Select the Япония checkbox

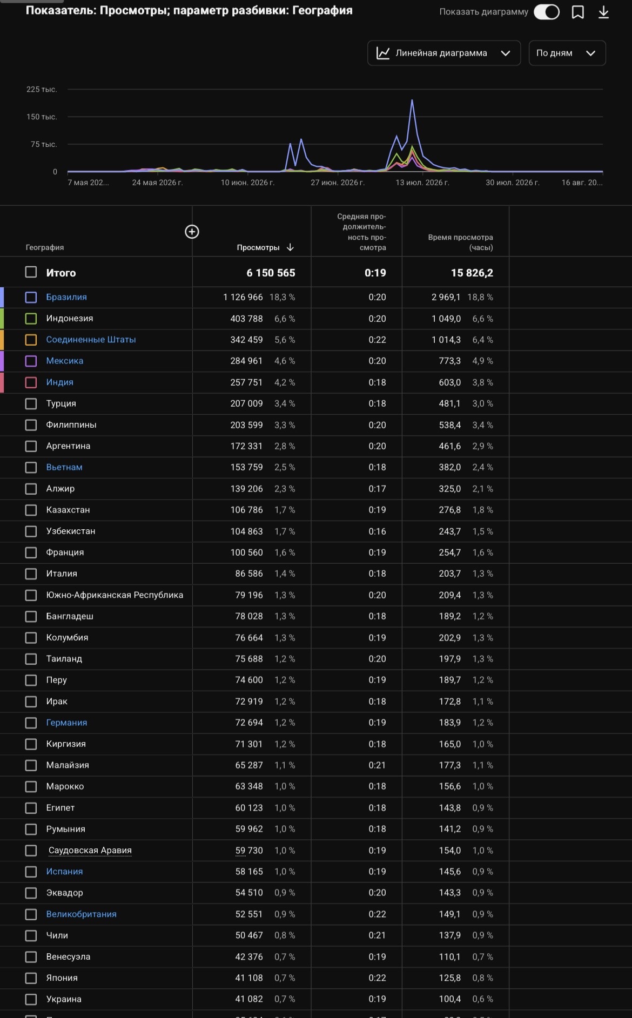pos(31,978)
